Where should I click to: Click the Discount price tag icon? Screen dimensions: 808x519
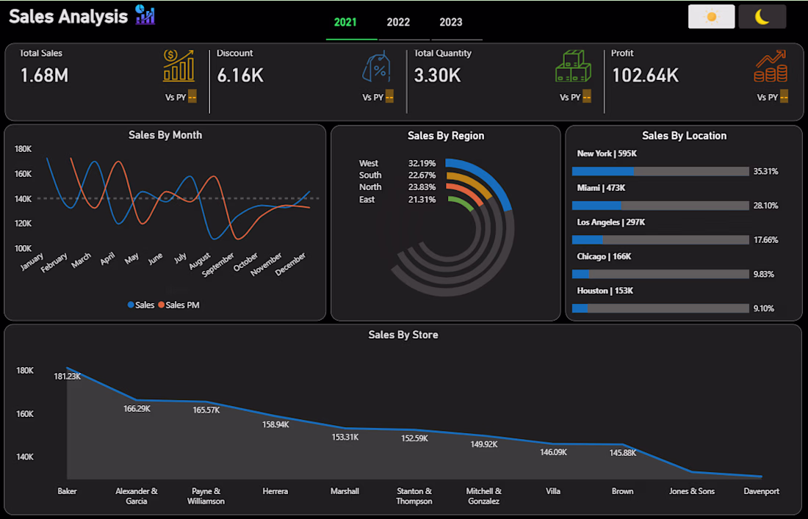376,67
